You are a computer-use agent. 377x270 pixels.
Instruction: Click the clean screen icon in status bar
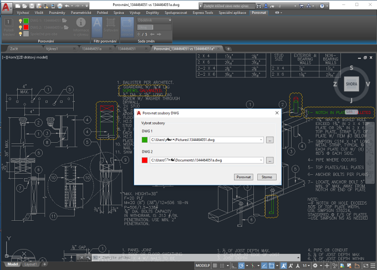click(x=365, y=266)
